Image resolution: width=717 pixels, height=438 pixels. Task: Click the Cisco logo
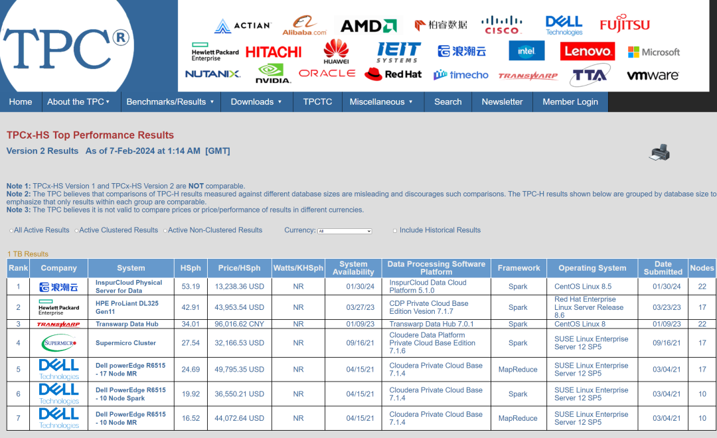(502, 26)
